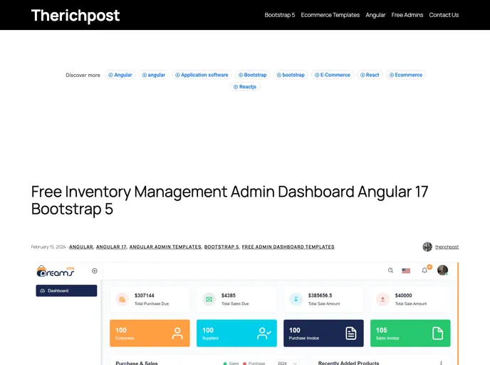Screen dimensions: 490x365
Task: Open user profile avatar in dashboard
Action: click(x=442, y=270)
